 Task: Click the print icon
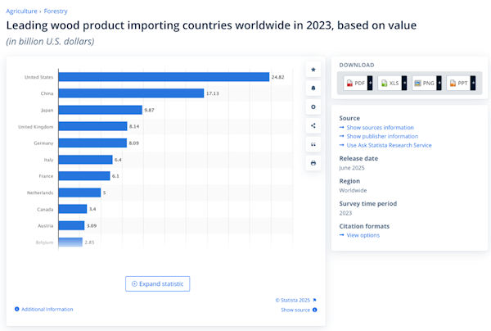(313, 164)
